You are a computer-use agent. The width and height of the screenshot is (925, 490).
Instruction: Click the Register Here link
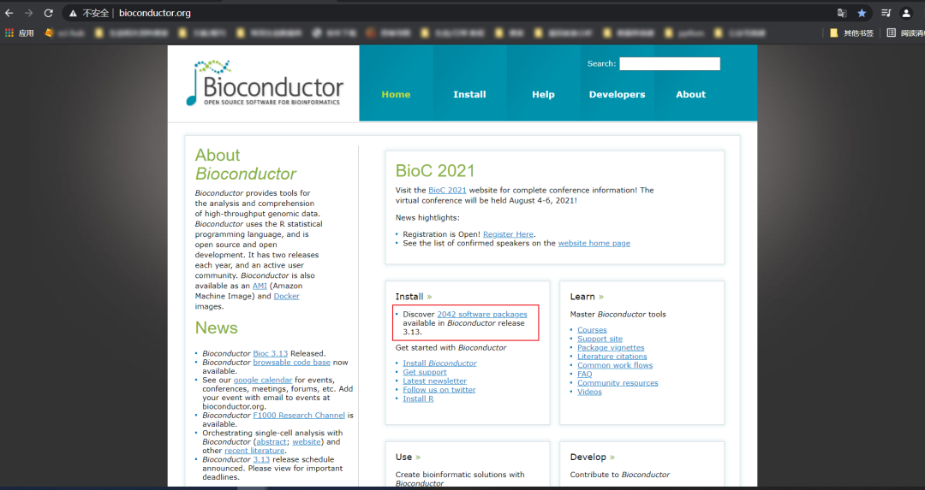pyautogui.click(x=508, y=234)
